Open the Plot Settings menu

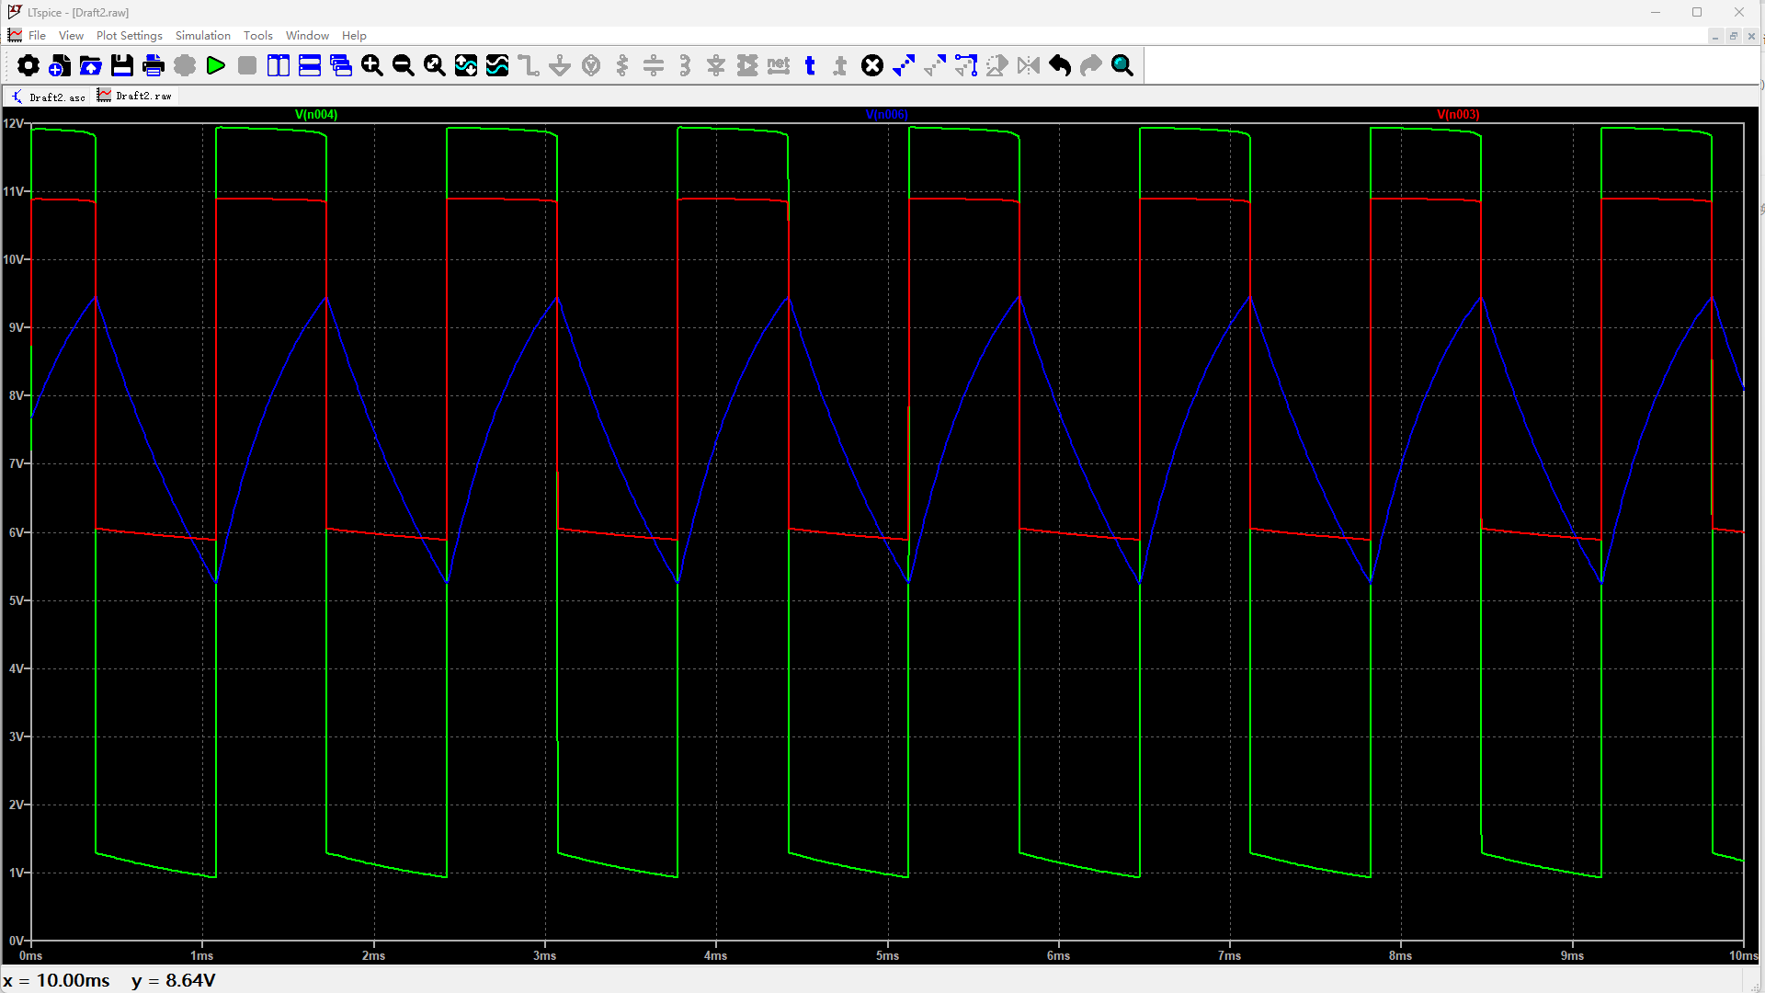pyautogui.click(x=129, y=35)
